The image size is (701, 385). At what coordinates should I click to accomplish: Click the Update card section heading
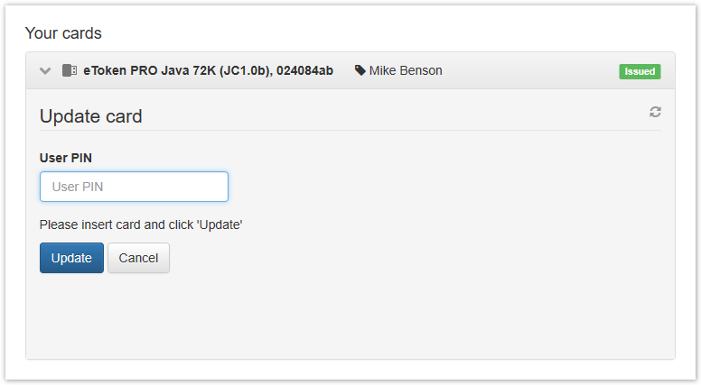tap(91, 116)
